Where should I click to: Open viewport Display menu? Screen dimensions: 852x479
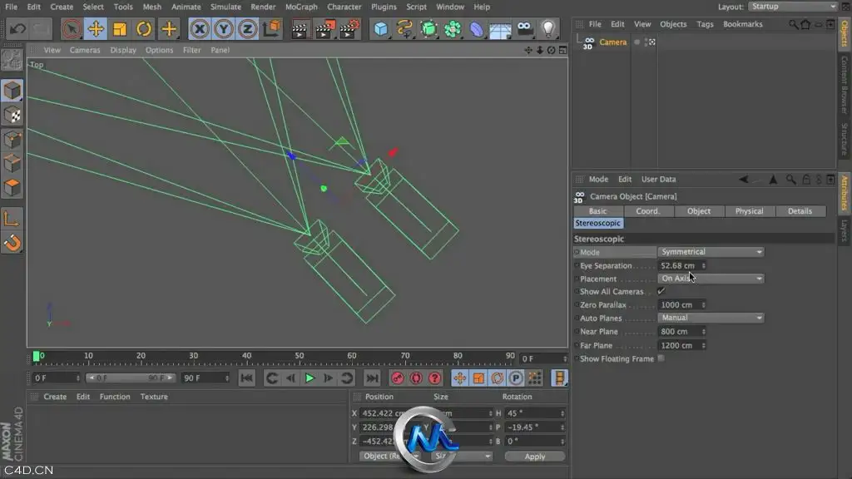coord(123,50)
